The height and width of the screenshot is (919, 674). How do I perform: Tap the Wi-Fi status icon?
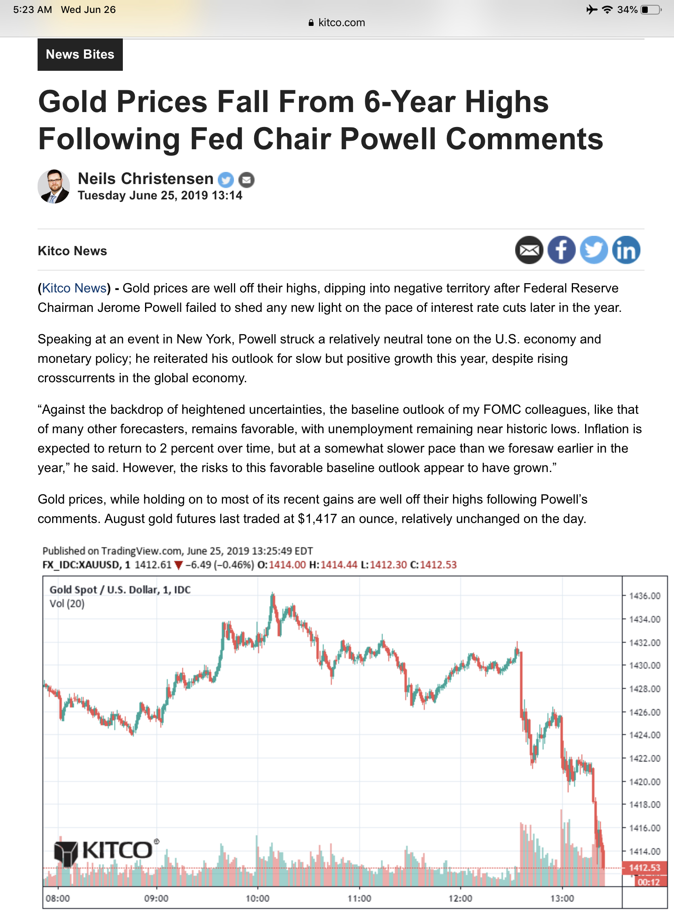point(607,10)
